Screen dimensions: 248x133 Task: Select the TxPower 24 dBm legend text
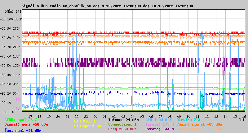[x=123, y=120]
